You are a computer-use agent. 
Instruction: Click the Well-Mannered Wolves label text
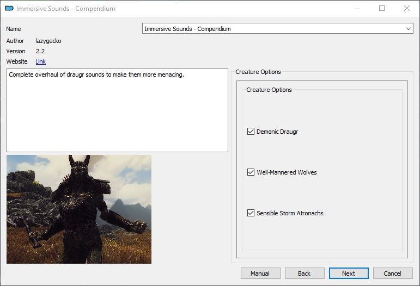287,172
